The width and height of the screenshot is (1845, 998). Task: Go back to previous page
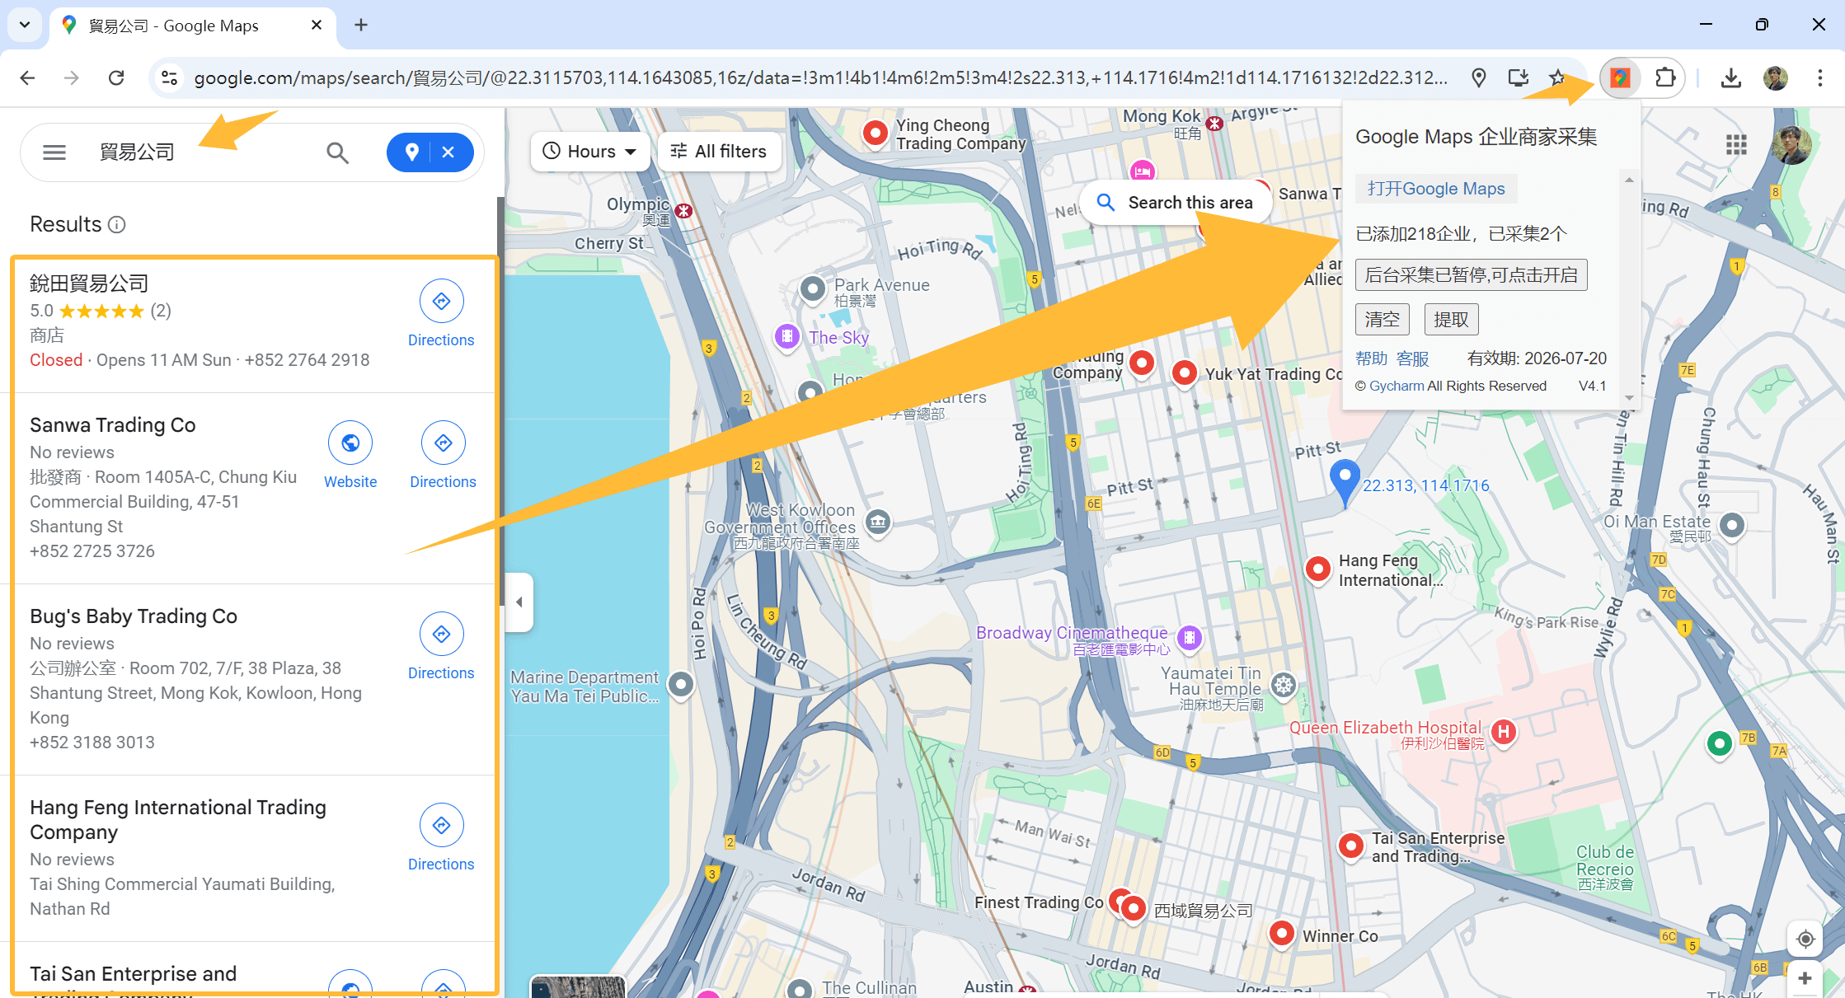pos(27,78)
